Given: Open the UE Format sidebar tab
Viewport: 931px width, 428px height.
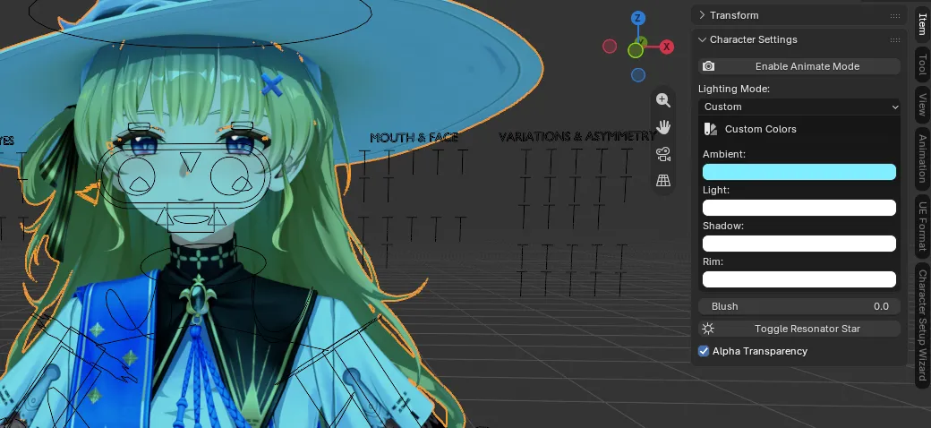Looking at the screenshot, I should click(922, 227).
